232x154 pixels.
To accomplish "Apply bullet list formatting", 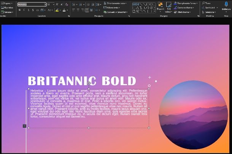I will pyautogui.click(x=73, y=5).
